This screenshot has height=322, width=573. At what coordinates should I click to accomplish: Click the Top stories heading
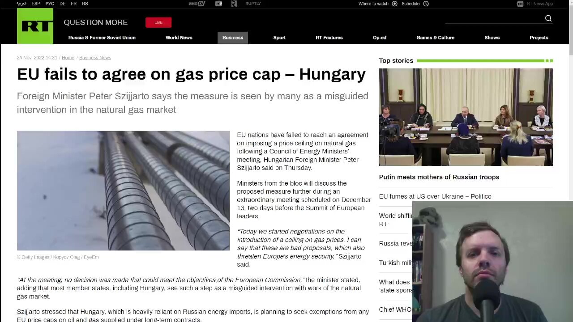[396, 60]
